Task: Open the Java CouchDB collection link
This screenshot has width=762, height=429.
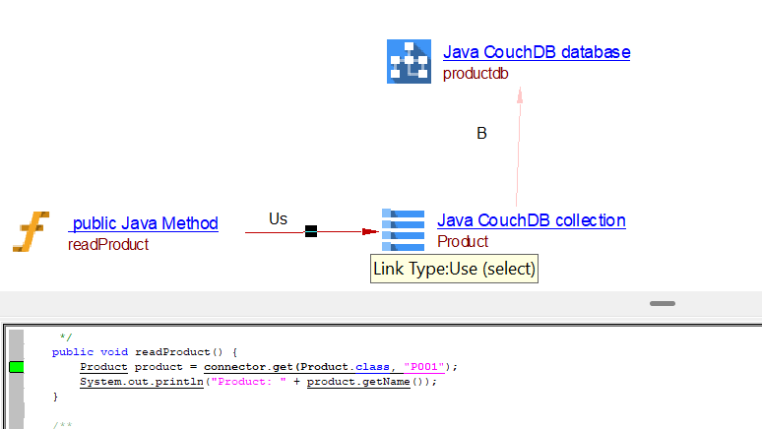Action: 531,220
